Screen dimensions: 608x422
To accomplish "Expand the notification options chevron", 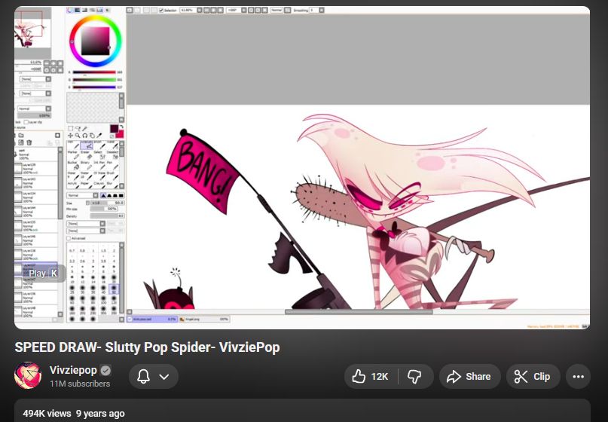I will coord(164,377).
